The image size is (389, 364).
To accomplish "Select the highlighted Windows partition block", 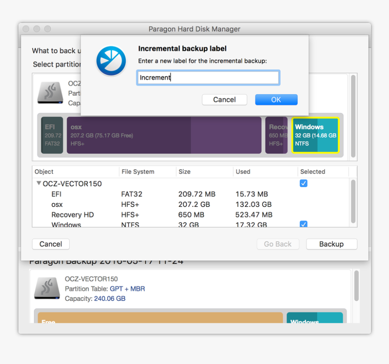I will tap(315, 135).
